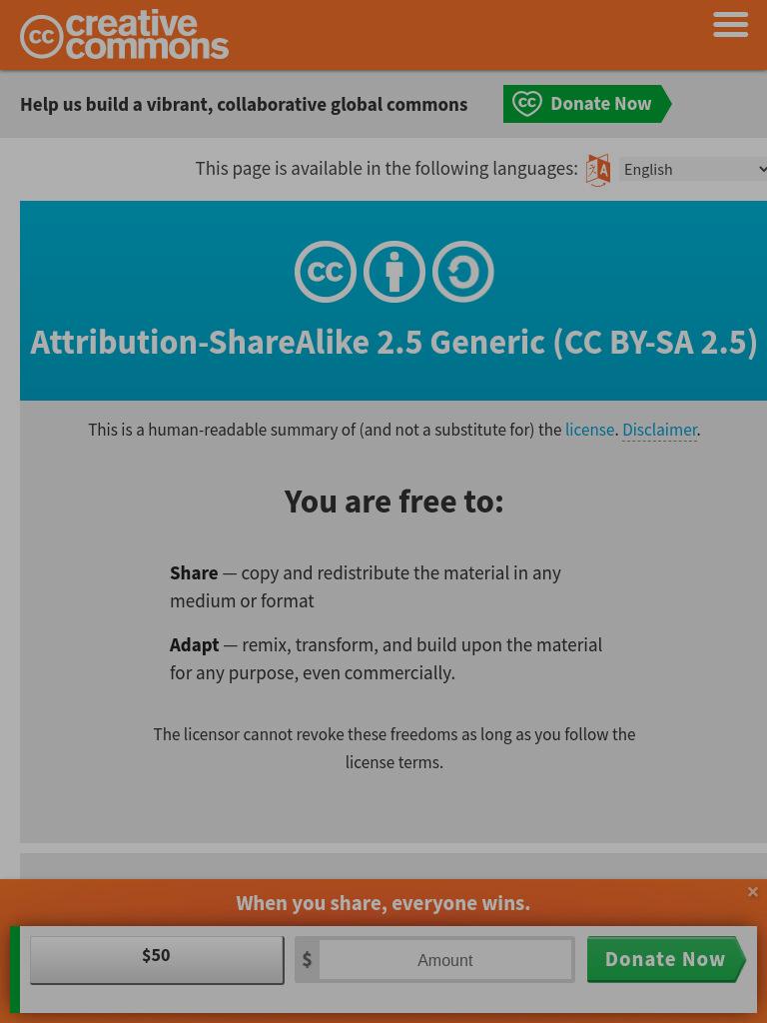Click the translation language icon
This screenshot has width=767, height=1023.
(x=598, y=170)
